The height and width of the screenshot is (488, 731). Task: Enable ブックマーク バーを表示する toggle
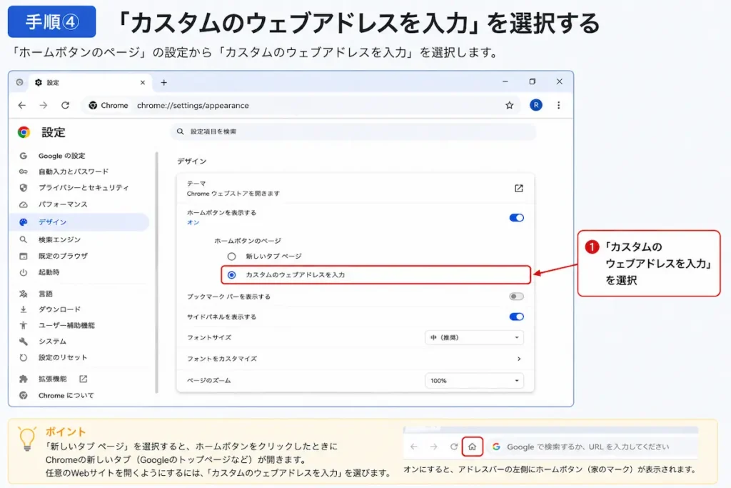click(517, 297)
